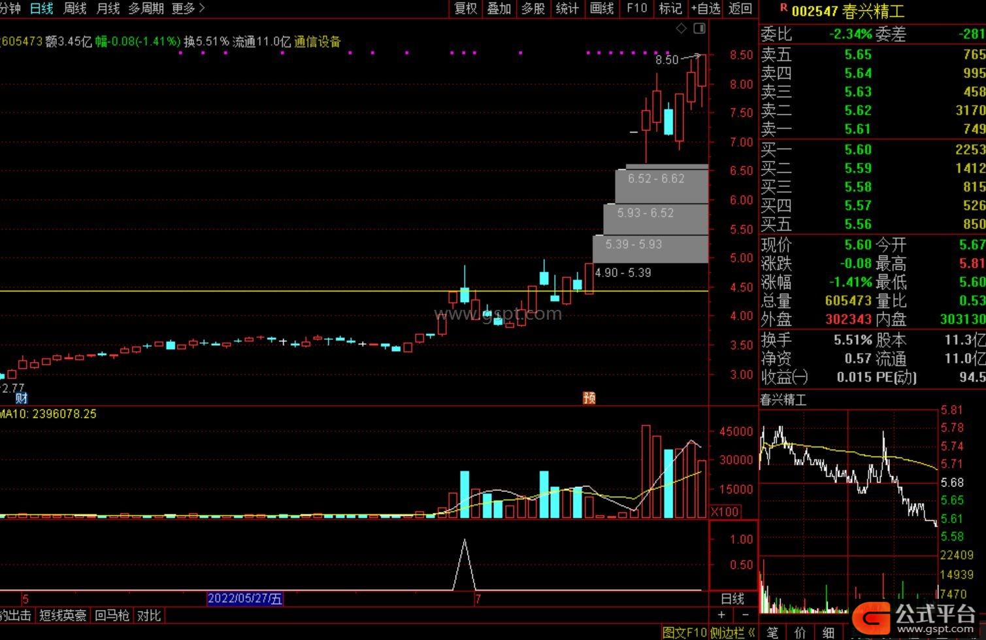Click the 细 detail button
The height and width of the screenshot is (640, 986).
pyautogui.click(x=829, y=632)
